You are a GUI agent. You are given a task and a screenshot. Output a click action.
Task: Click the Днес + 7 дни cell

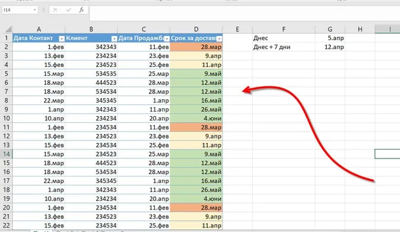click(x=284, y=47)
